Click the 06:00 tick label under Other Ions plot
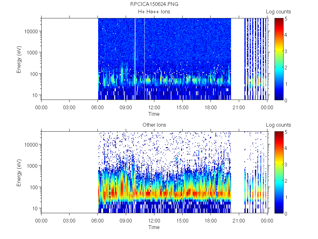The image size is (318, 239). (98, 221)
